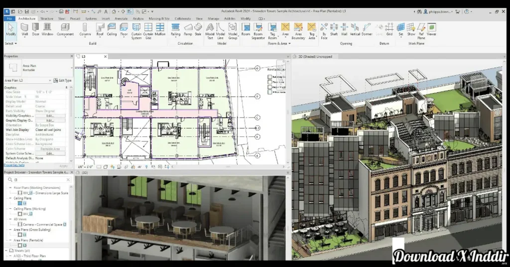Image resolution: width=510 pixels, height=267 pixels.
Task: Pick the Window tool
Action: coord(47,29)
